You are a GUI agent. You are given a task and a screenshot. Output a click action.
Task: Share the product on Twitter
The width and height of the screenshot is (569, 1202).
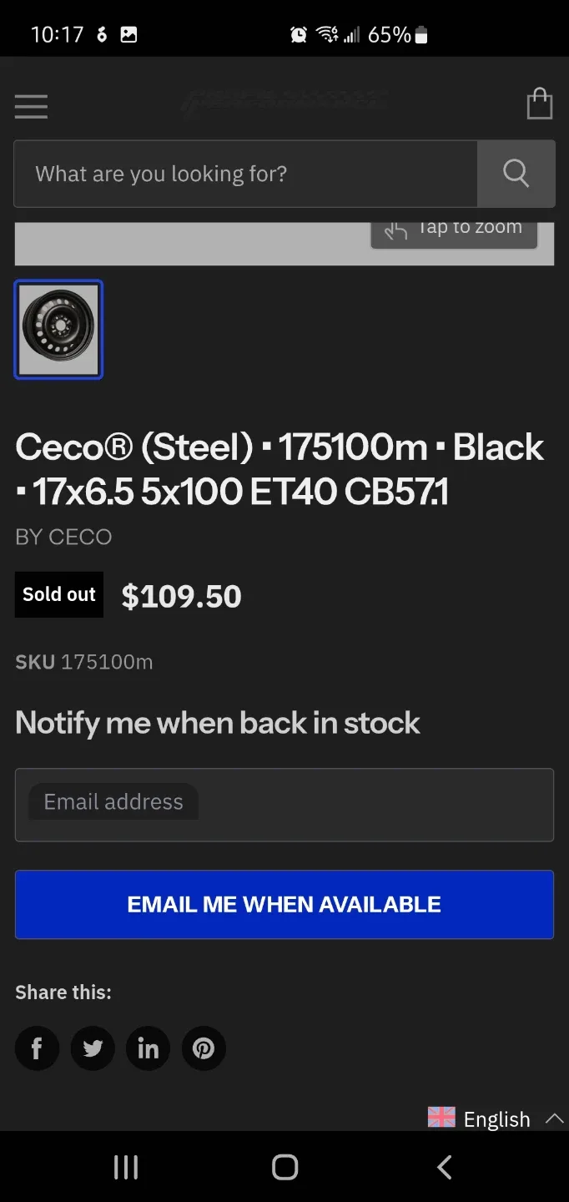pyautogui.click(x=93, y=1048)
